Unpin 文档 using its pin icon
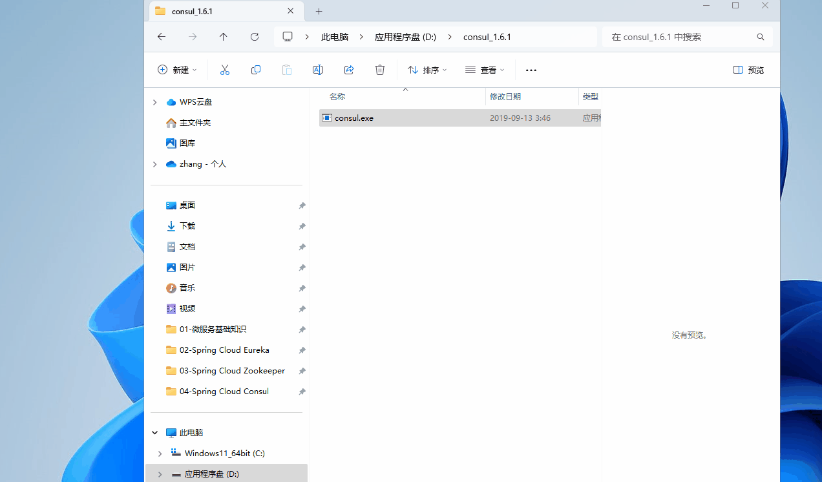Screen dimensions: 822x482 point(302,247)
